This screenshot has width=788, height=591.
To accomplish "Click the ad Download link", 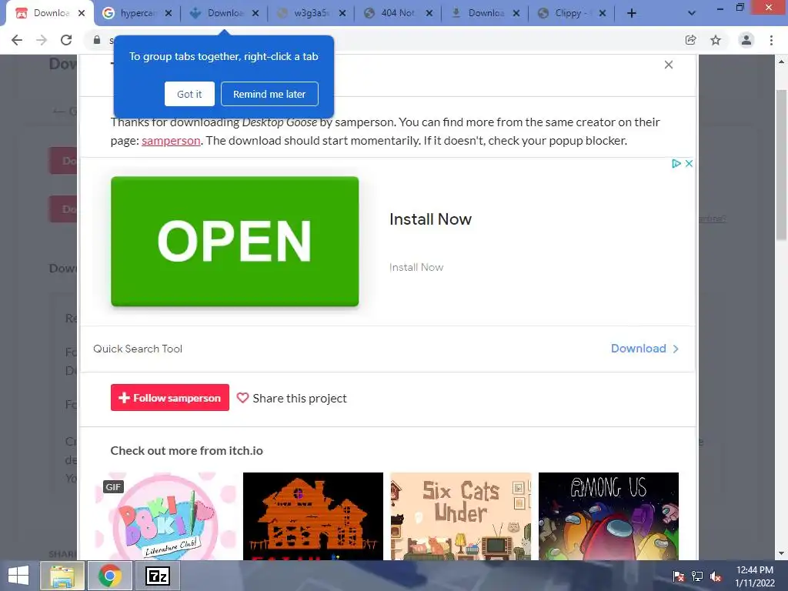I will [638, 349].
